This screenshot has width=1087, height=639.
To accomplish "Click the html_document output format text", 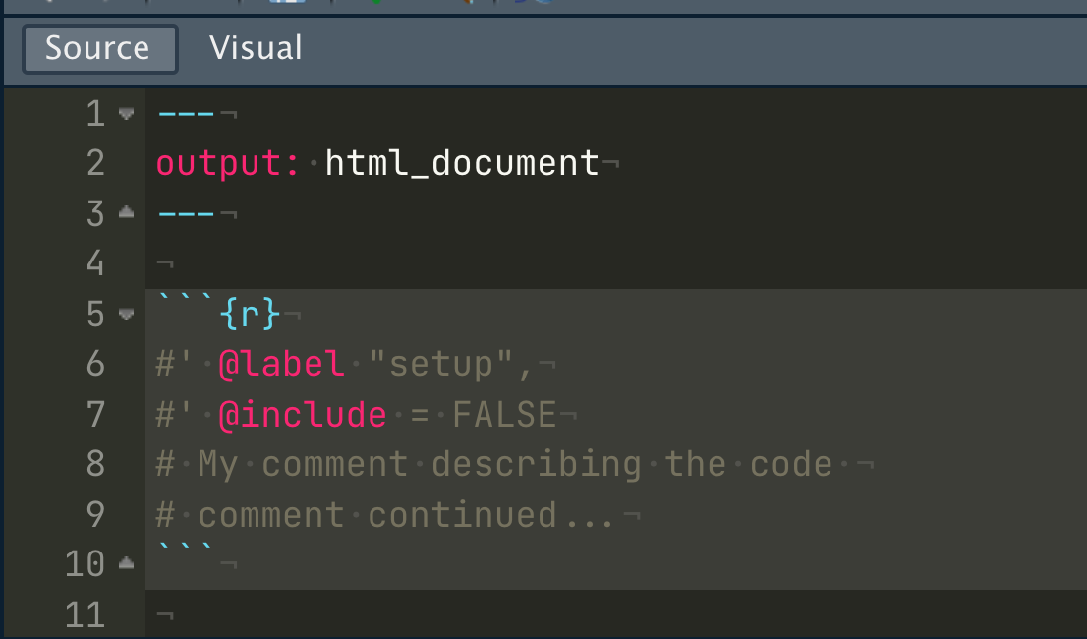I will [x=462, y=162].
